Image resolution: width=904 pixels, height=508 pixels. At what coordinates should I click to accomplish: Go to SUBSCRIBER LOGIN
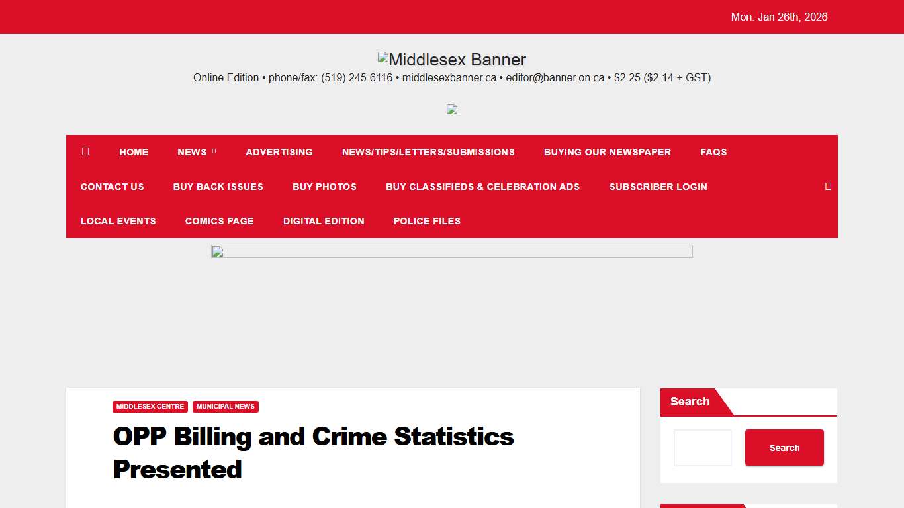click(658, 187)
